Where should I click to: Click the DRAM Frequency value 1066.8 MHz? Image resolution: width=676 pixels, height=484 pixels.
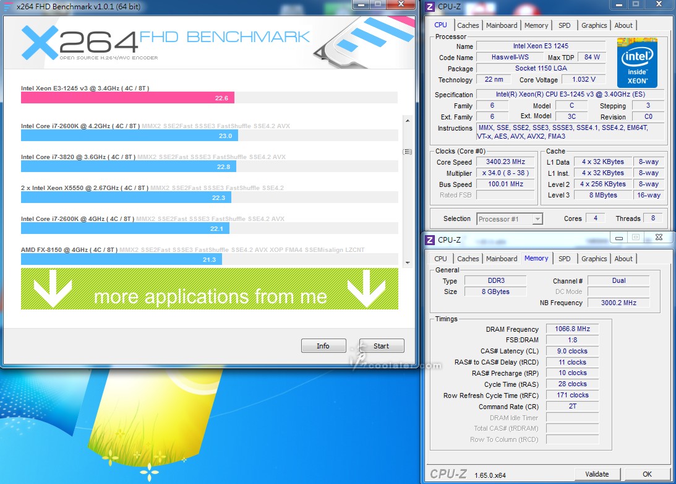(x=573, y=329)
